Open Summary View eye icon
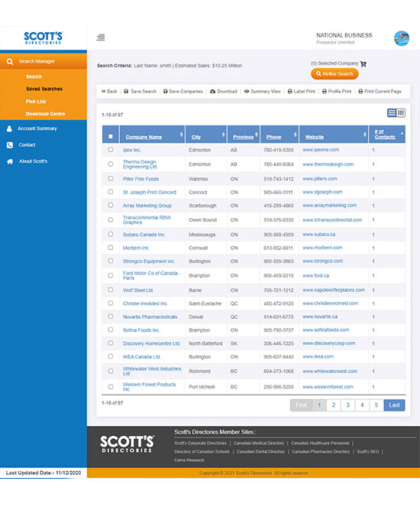 tap(247, 91)
